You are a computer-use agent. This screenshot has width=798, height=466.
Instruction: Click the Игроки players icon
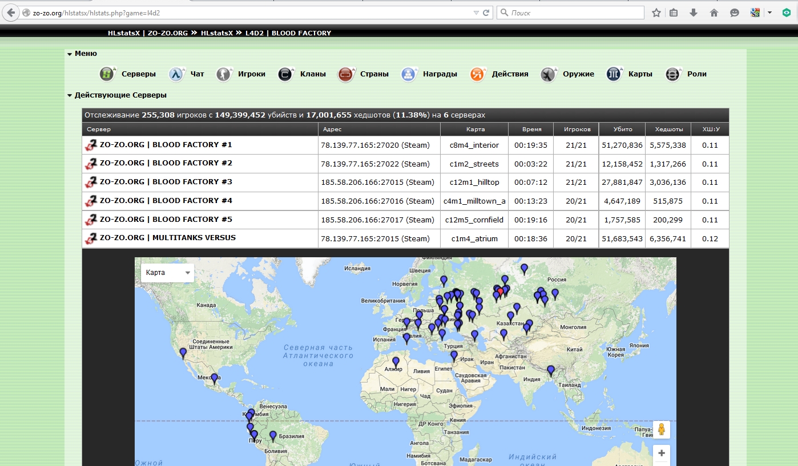(224, 74)
